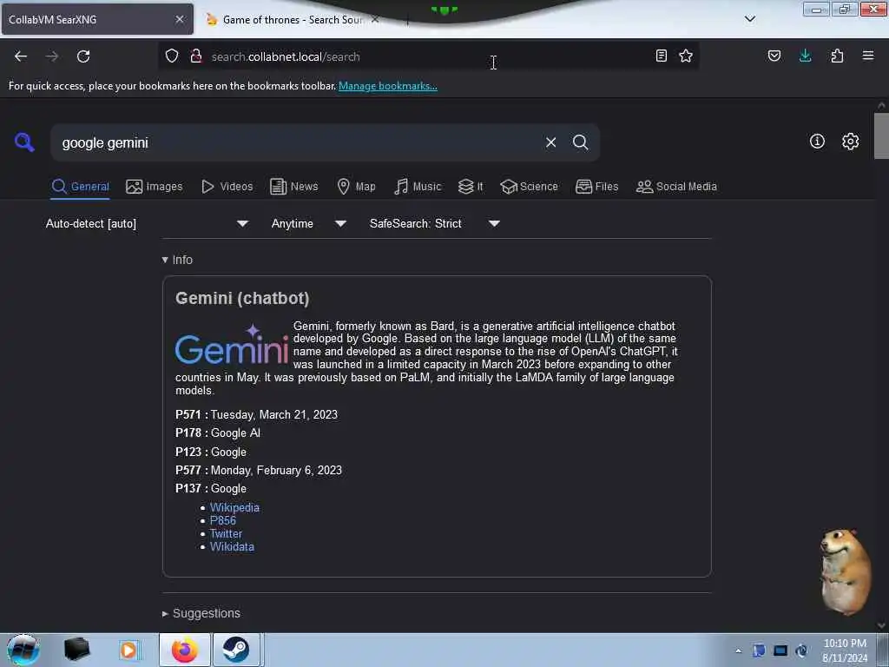Collapse the Info section
This screenshot has width=889, height=667.
coord(177,260)
